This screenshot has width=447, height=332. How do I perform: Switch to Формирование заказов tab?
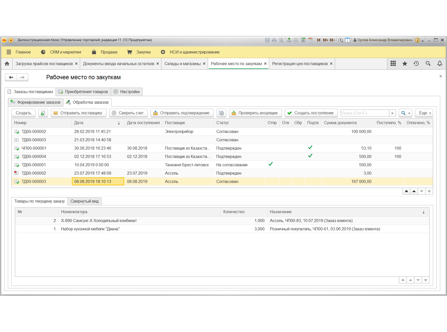coord(36,102)
